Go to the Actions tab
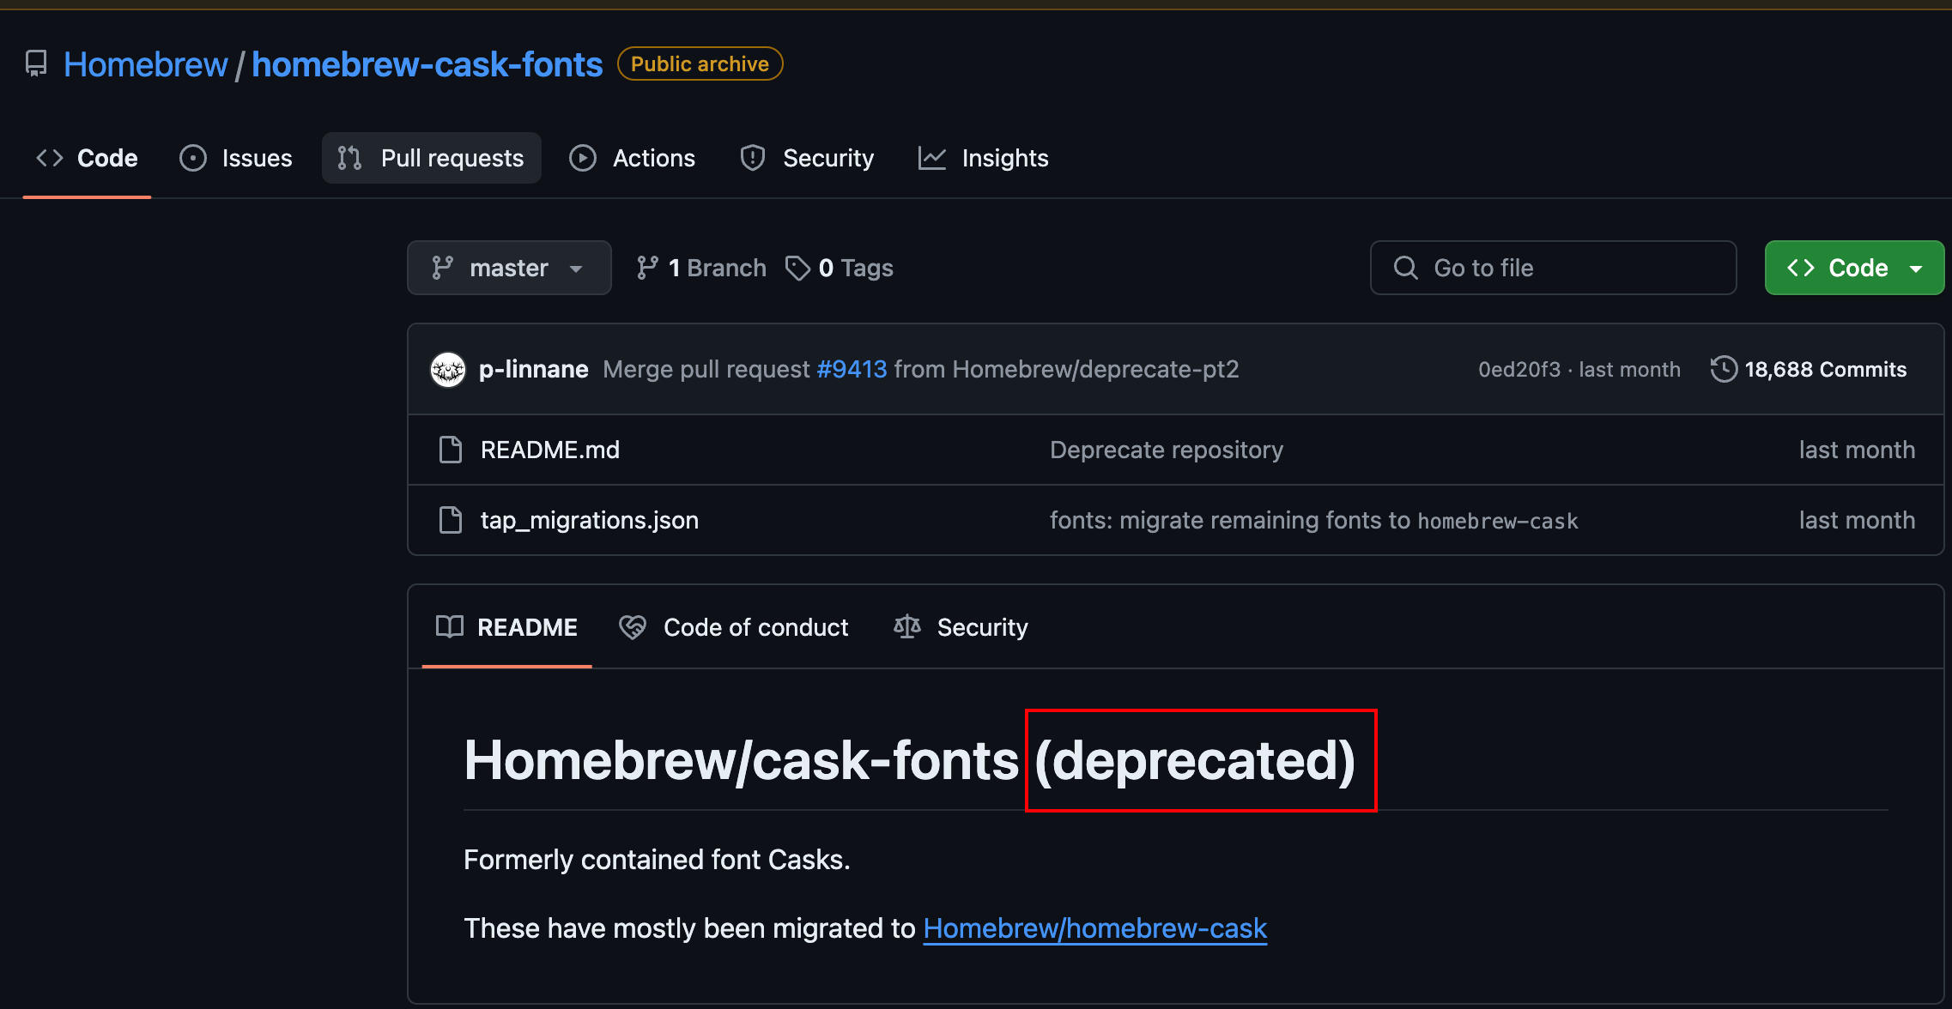Viewport: 1952px width, 1009px height. 633,159
